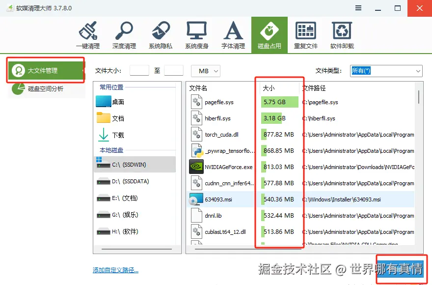432x285 pixels.
Task: Open the MB size unit dropdown
Action: (x=206, y=71)
